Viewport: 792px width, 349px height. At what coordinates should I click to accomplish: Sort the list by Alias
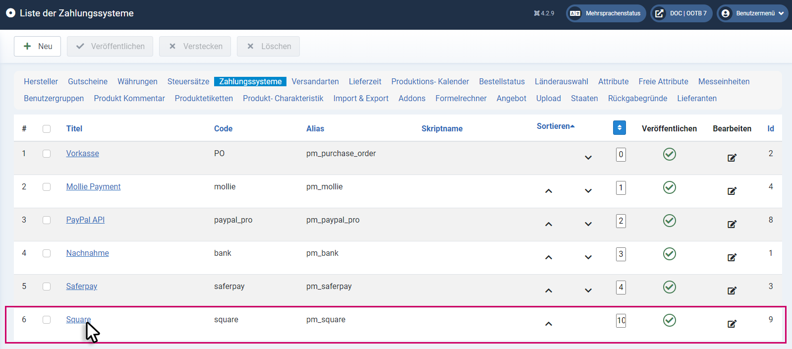(315, 128)
